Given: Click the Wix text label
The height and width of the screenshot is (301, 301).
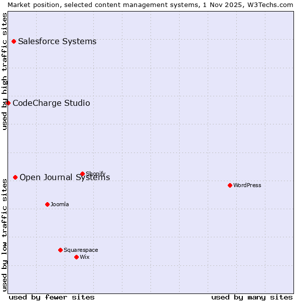Looking at the screenshot, I should coord(85,257).
